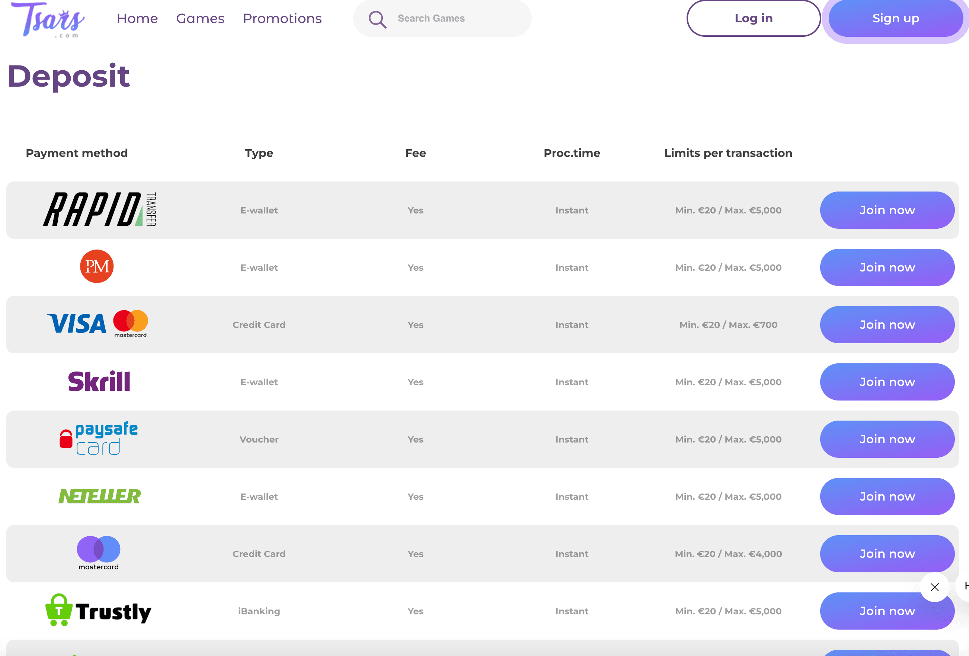
Task: Click the Skrill logo
Action: pos(99,381)
